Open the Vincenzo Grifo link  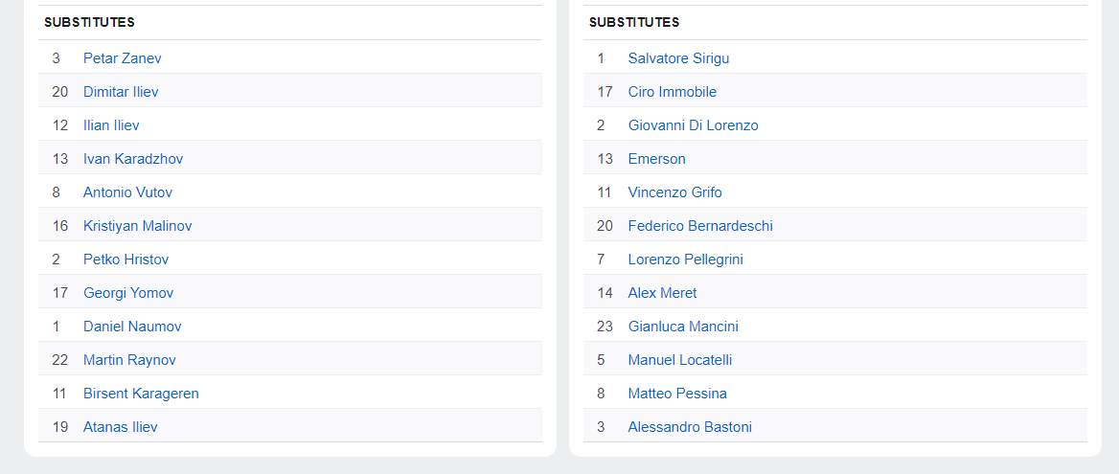[674, 192]
